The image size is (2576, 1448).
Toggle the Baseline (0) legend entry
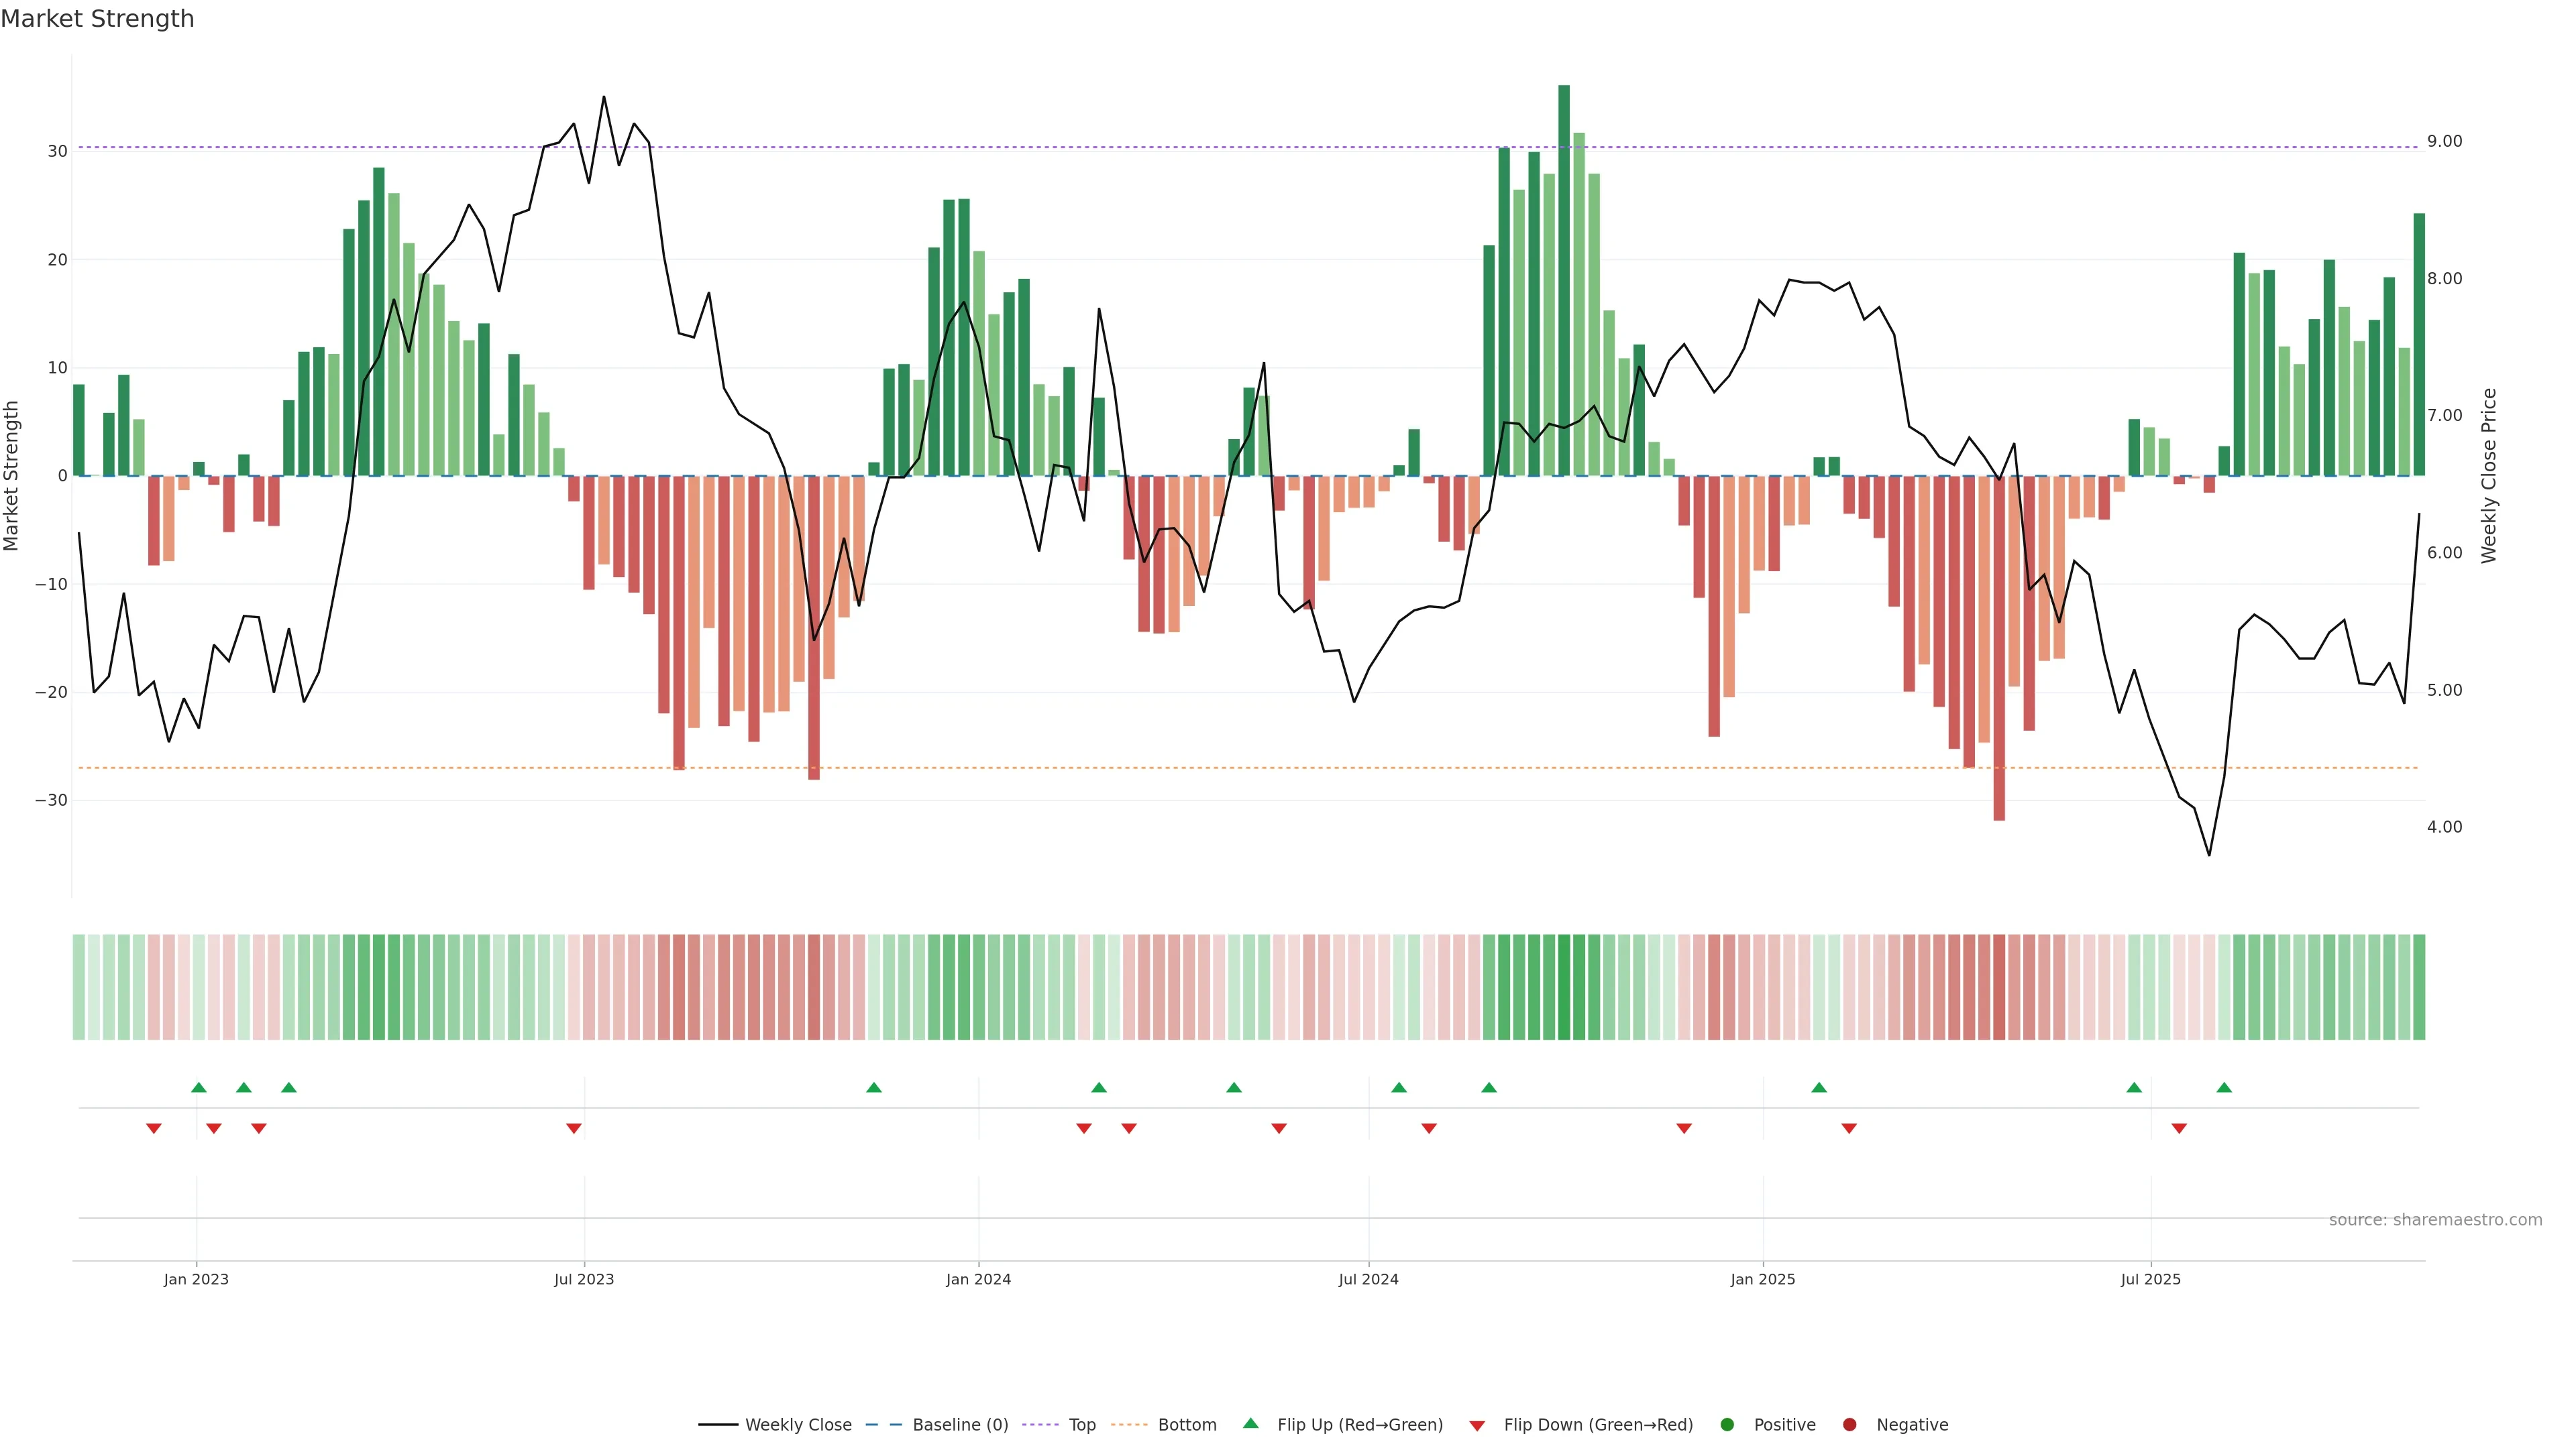pyautogui.click(x=959, y=1425)
